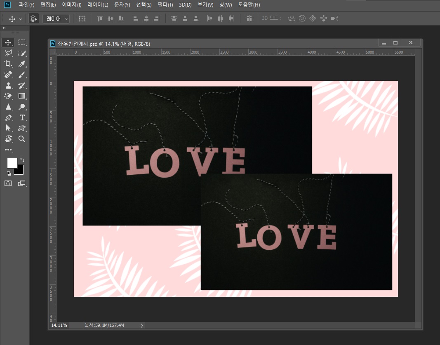
Task: Select the Zoom magnifier tool
Action: coord(22,139)
